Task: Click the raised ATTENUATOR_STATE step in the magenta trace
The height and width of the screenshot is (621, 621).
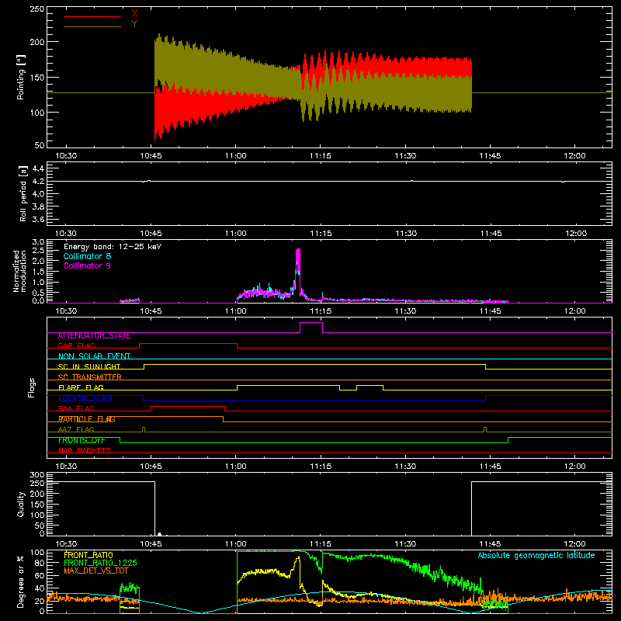Action: 311,323
